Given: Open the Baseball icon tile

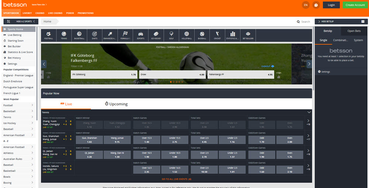Looking at the screenshot, I should [202, 35].
